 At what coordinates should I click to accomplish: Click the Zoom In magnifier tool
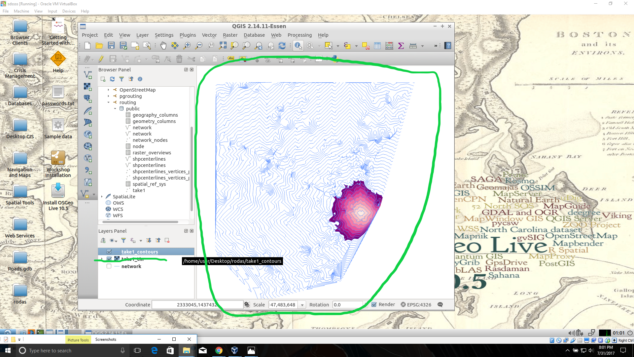[x=187, y=46]
